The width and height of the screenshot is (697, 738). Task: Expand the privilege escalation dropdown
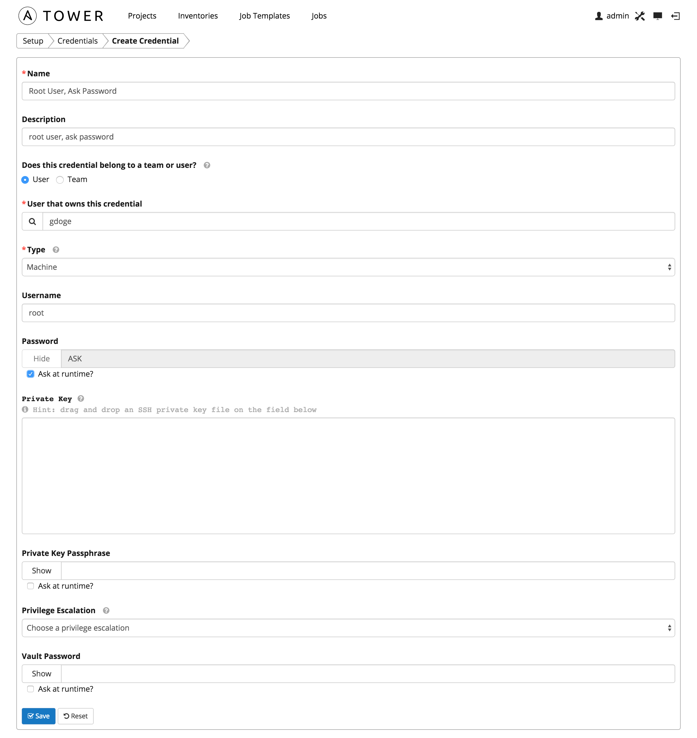(348, 628)
